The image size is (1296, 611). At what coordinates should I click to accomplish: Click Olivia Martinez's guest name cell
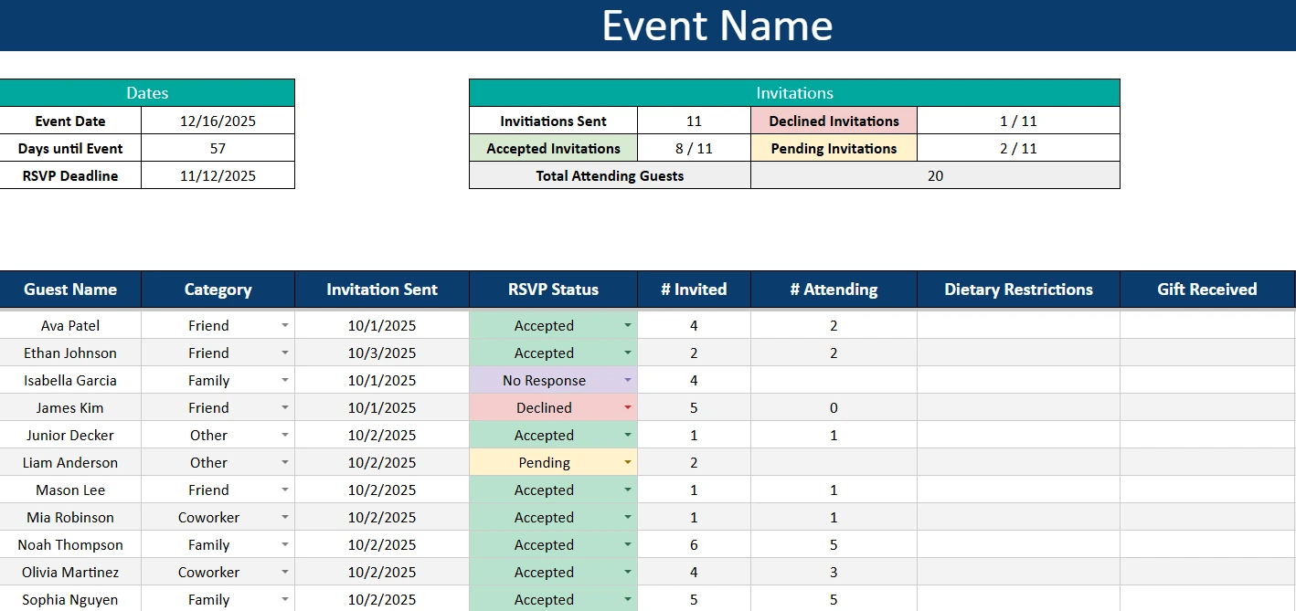pyautogui.click(x=70, y=573)
